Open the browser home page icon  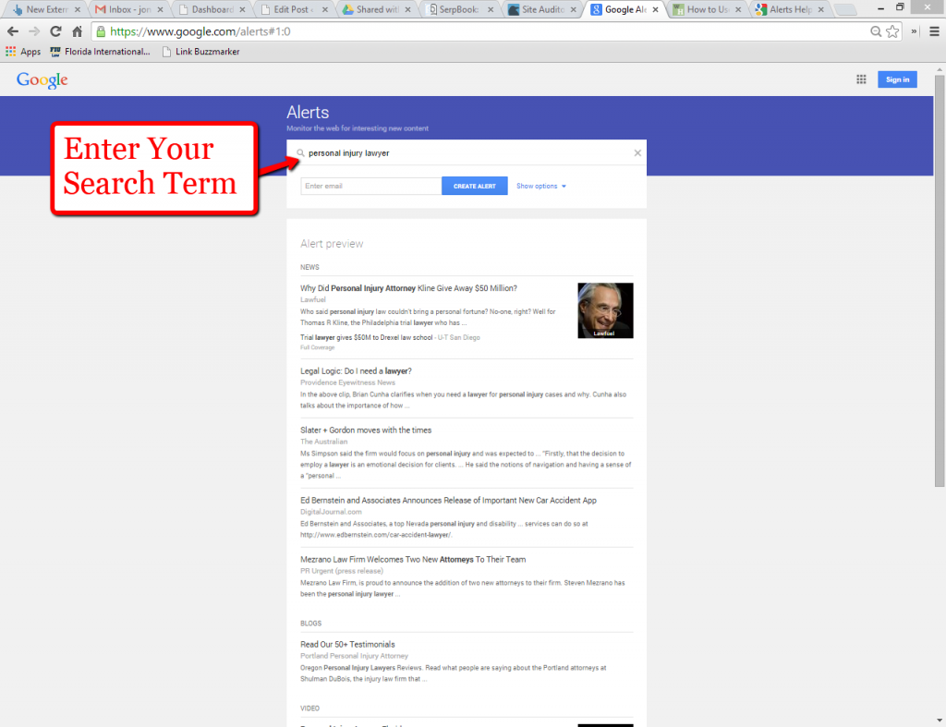[x=78, y=31]
